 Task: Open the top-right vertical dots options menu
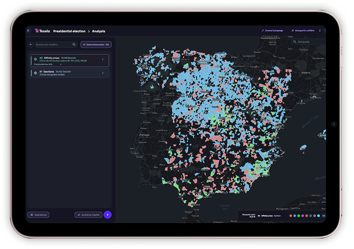click(x=320, y=30)
